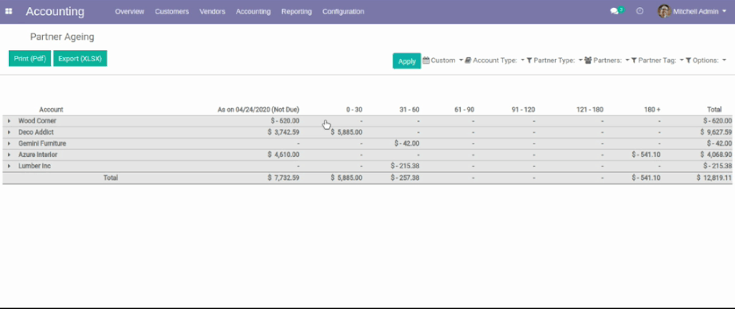Select the Wood Corner partner name

click(37, 121)
